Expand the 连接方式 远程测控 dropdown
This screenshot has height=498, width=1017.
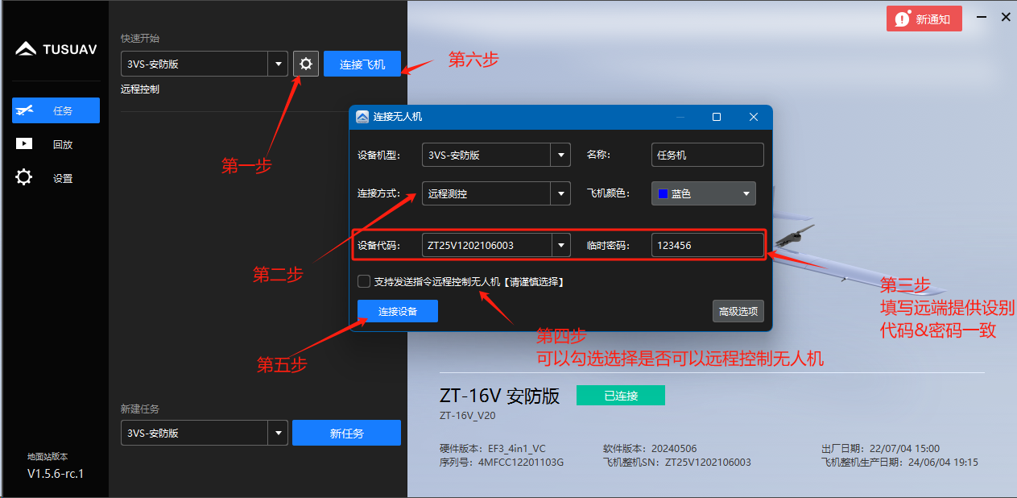[x=560, y=193]
